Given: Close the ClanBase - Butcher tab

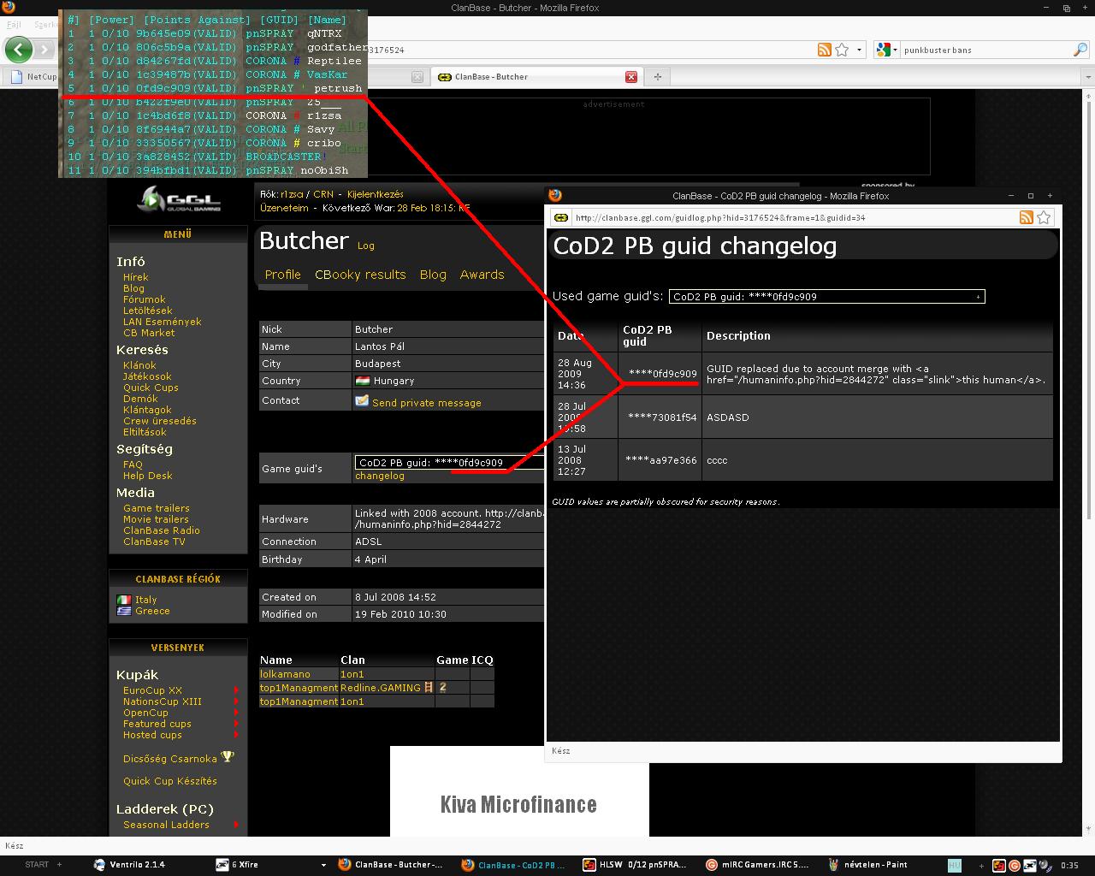Looking at the screenshot, I should (631, 77).
